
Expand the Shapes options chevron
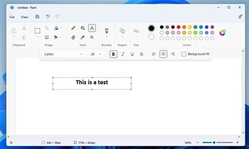coord(122,36)
